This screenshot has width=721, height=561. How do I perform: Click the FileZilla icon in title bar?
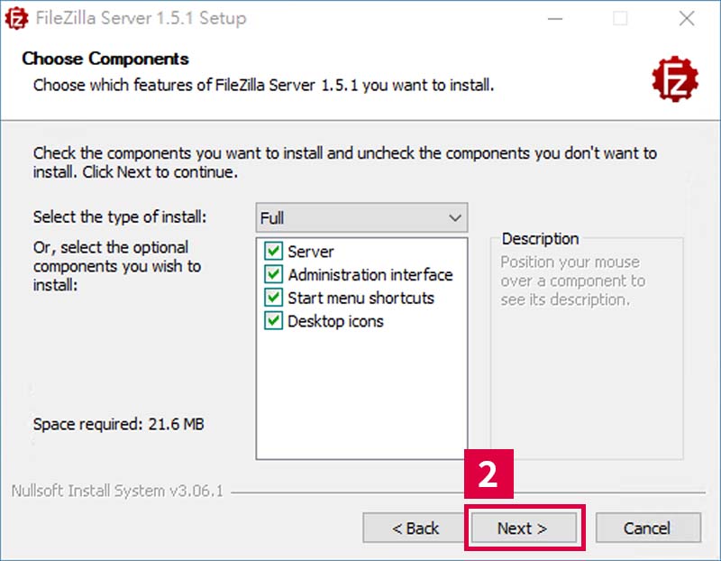coord(16,18)
